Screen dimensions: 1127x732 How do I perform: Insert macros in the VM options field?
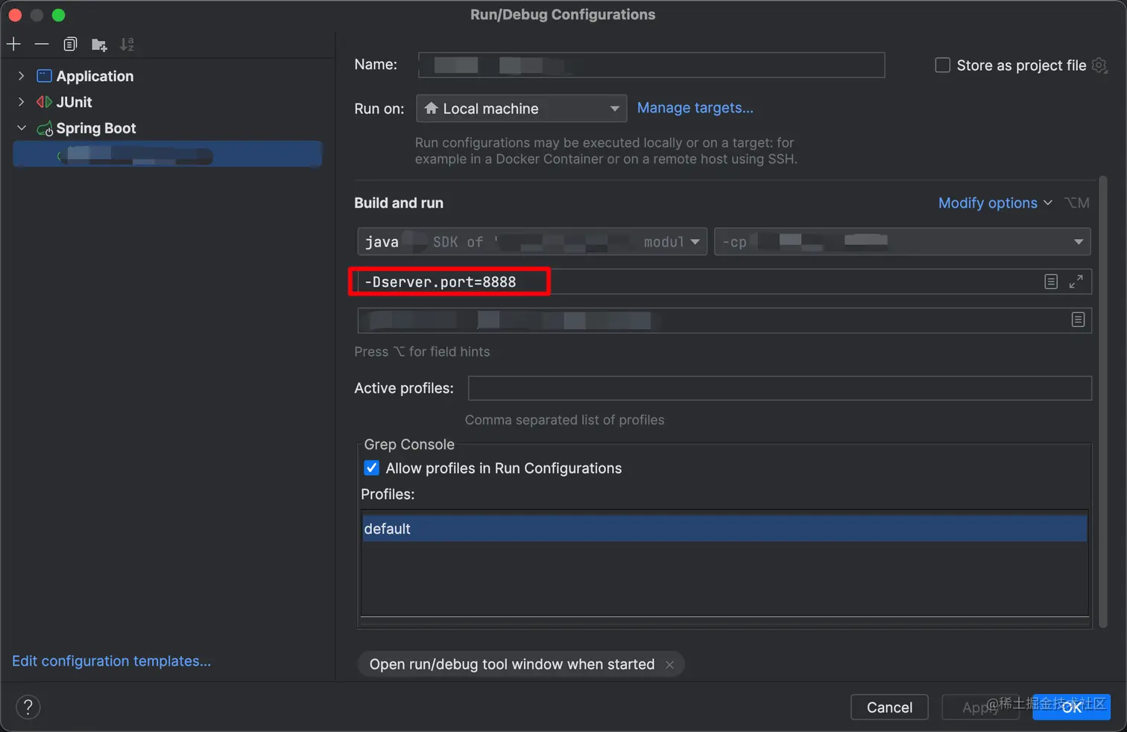(x=1051, y=281)
